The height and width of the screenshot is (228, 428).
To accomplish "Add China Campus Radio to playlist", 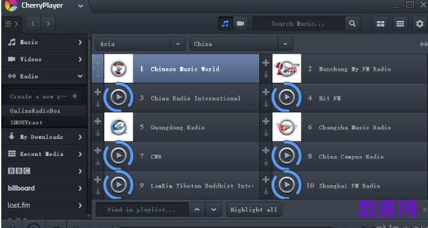I will coord(266,150).
